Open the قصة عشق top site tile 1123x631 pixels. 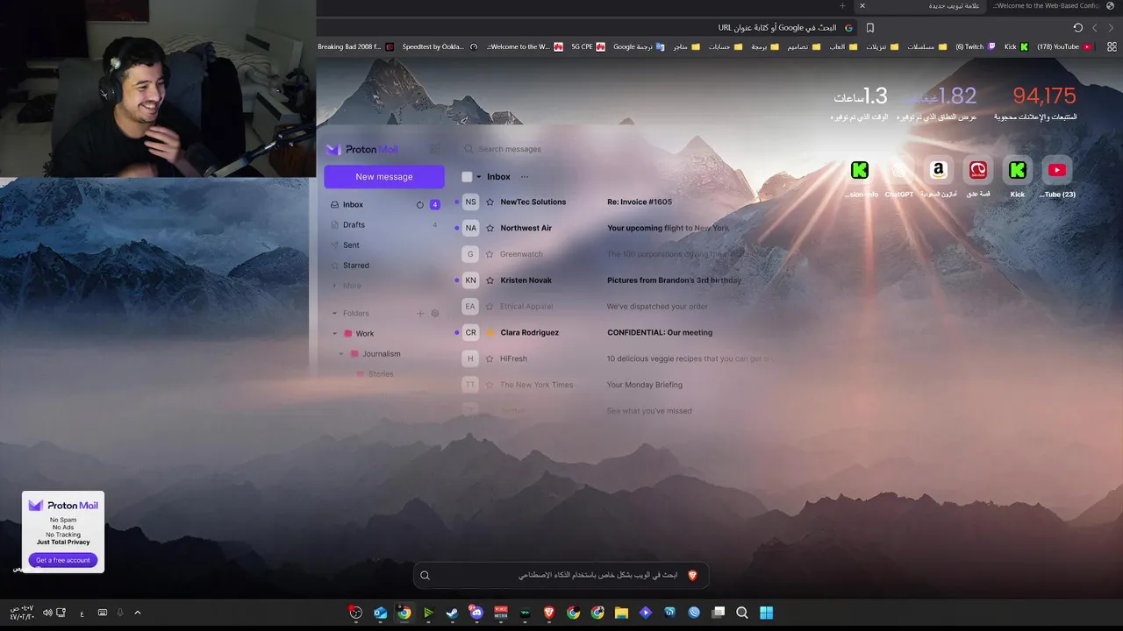pos(977,170)
